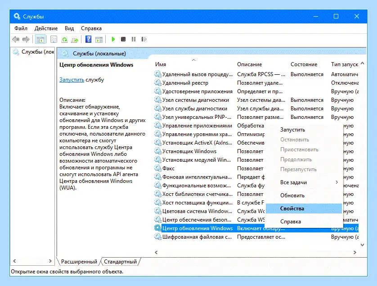
Task: Click Выполняется state of Удаленный вызов row
Action: (307, 74)
